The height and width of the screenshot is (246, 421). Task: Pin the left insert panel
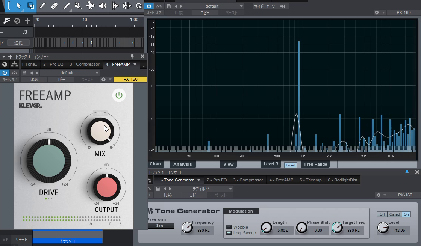132,56
